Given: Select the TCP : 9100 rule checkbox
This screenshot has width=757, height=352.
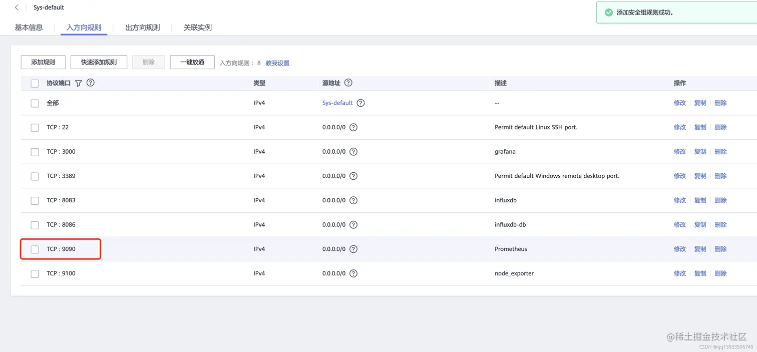Looking at the screenshot, I should tap(35, 274).
